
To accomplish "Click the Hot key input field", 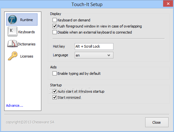I will [x=94, y=46].
